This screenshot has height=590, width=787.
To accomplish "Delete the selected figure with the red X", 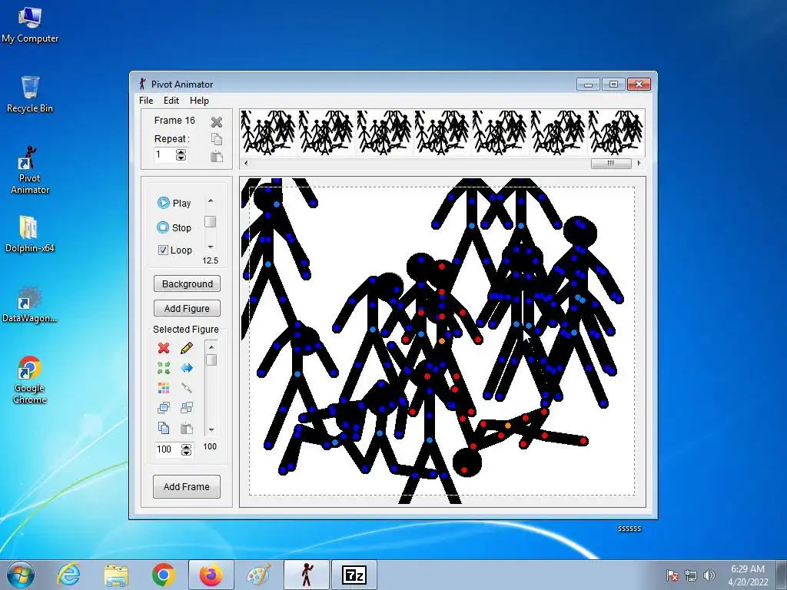I will coord(164,348).
